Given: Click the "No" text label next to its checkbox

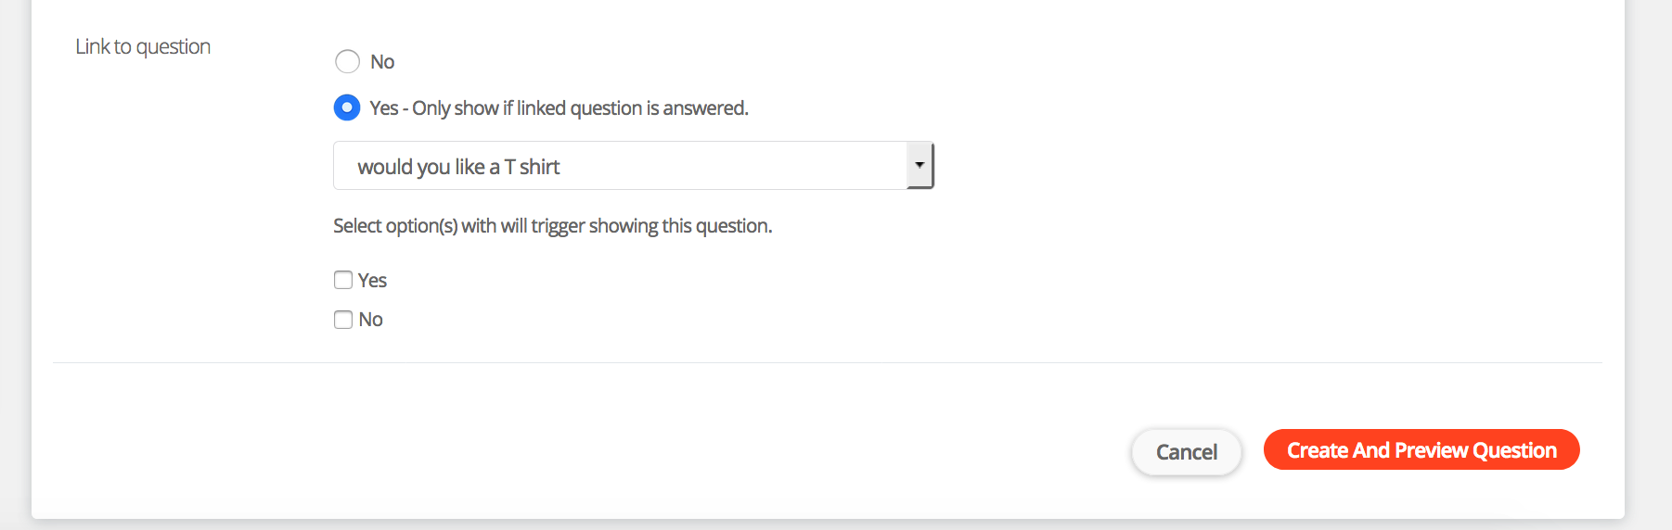Looking at the screenshot, I should pyautogui.click(x=371, y=320).
